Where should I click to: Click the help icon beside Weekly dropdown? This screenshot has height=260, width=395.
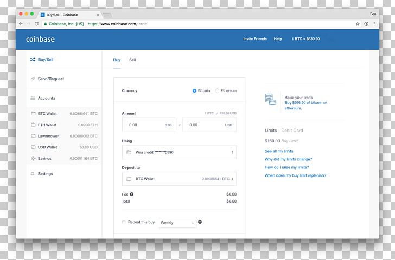(200, 222)
